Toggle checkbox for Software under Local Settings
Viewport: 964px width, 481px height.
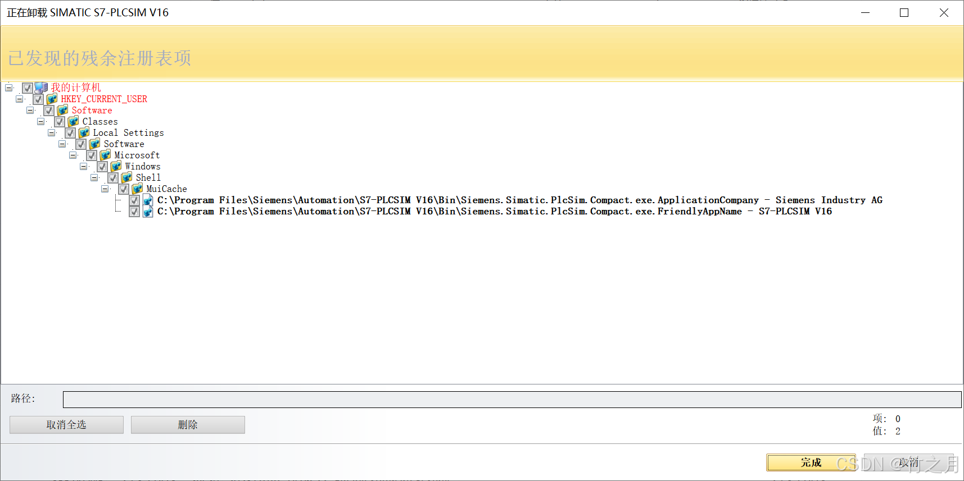point(81,144)
